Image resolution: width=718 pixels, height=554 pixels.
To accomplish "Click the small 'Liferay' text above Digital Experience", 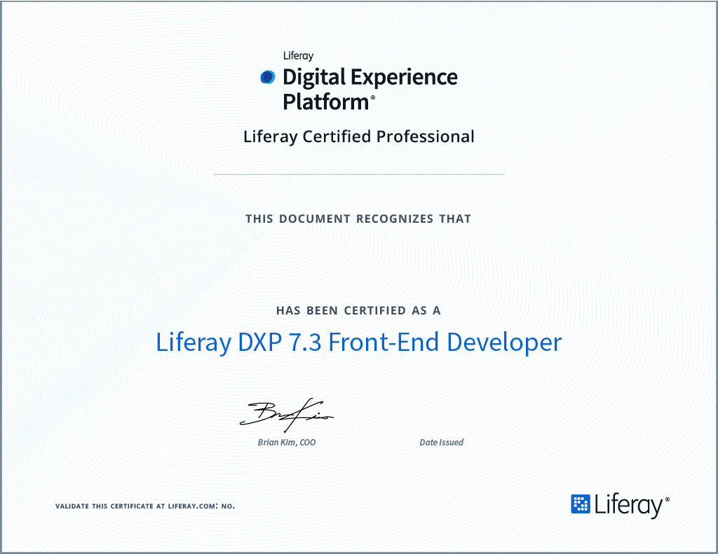I will 298,56.
